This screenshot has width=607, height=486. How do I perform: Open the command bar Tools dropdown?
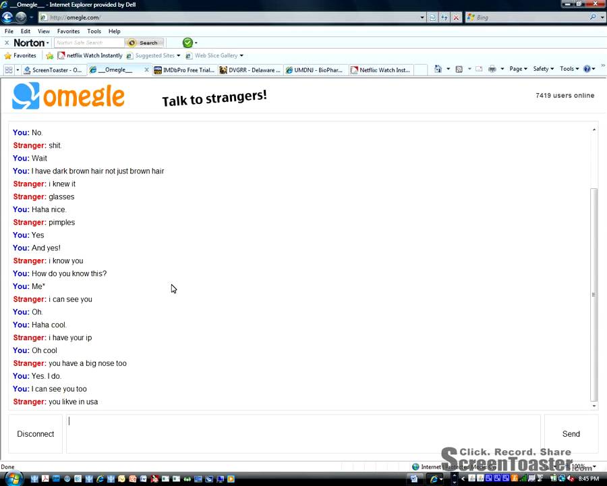569,69
